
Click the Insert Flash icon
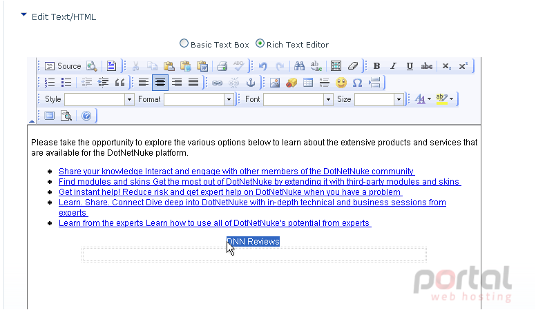tap(291, 83)
